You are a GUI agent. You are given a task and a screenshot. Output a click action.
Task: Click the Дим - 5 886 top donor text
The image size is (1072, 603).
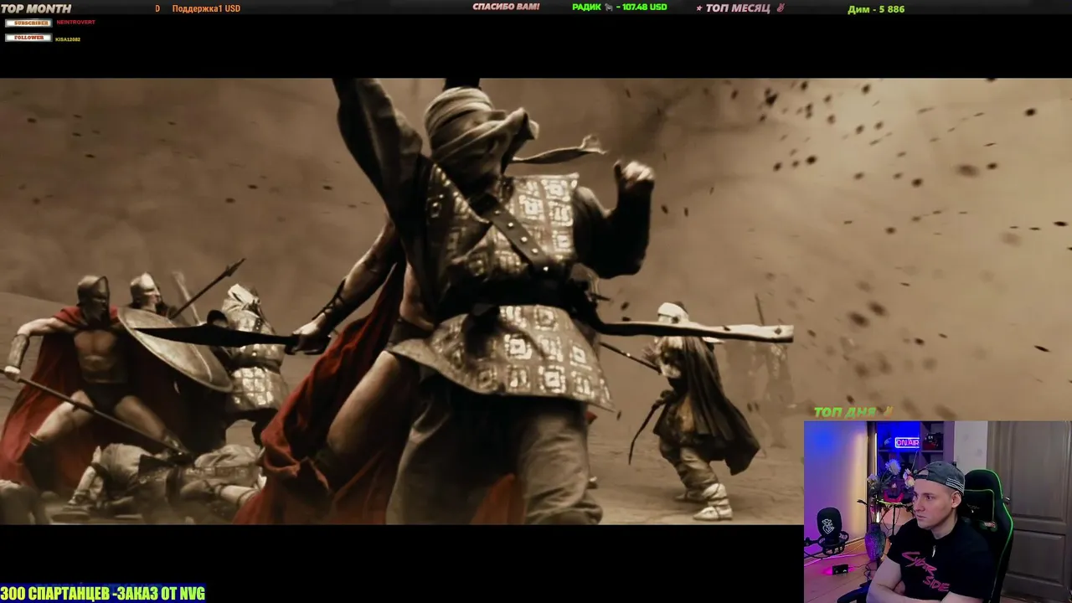(876, 9)
